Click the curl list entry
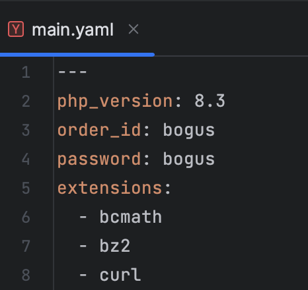Image resolution: width=308 pixels, height=290 pixels. 120,275
